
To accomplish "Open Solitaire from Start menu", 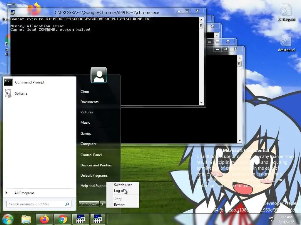I will coord(39,93).
